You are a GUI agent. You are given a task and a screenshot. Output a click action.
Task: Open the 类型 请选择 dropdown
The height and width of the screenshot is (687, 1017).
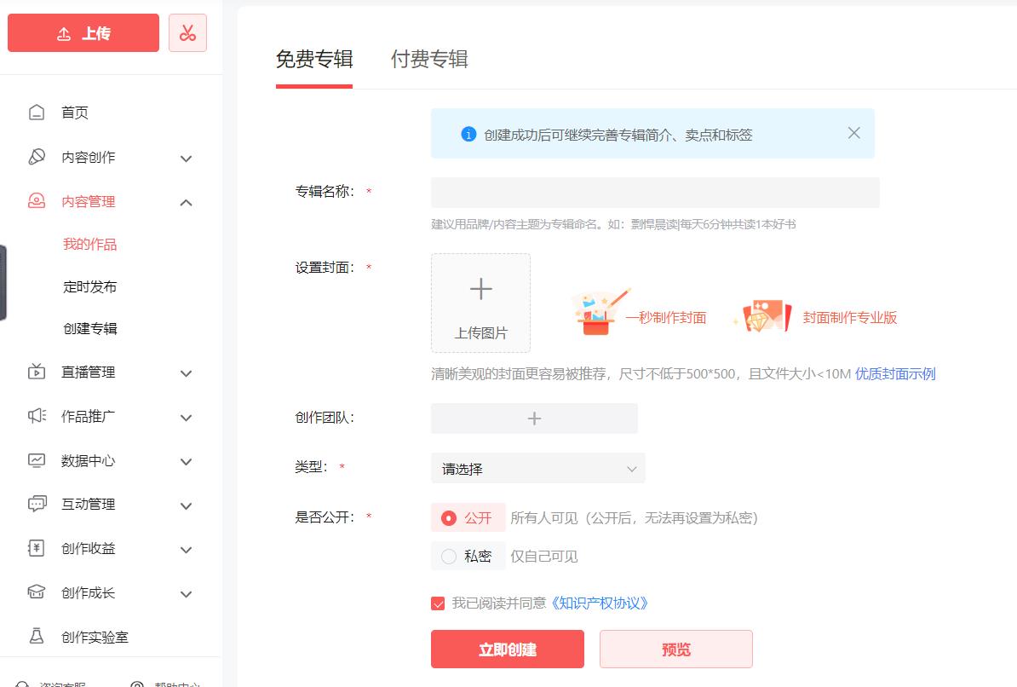[537, 468]
